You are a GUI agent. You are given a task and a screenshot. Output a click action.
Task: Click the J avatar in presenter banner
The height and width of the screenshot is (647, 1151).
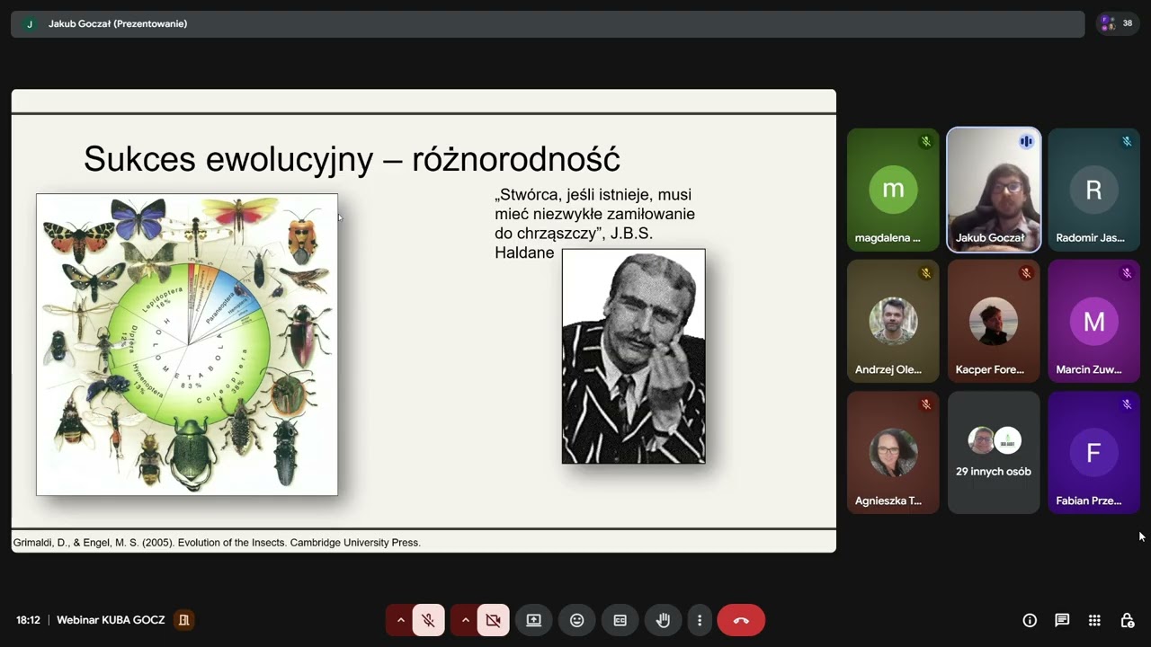point(30,24)
